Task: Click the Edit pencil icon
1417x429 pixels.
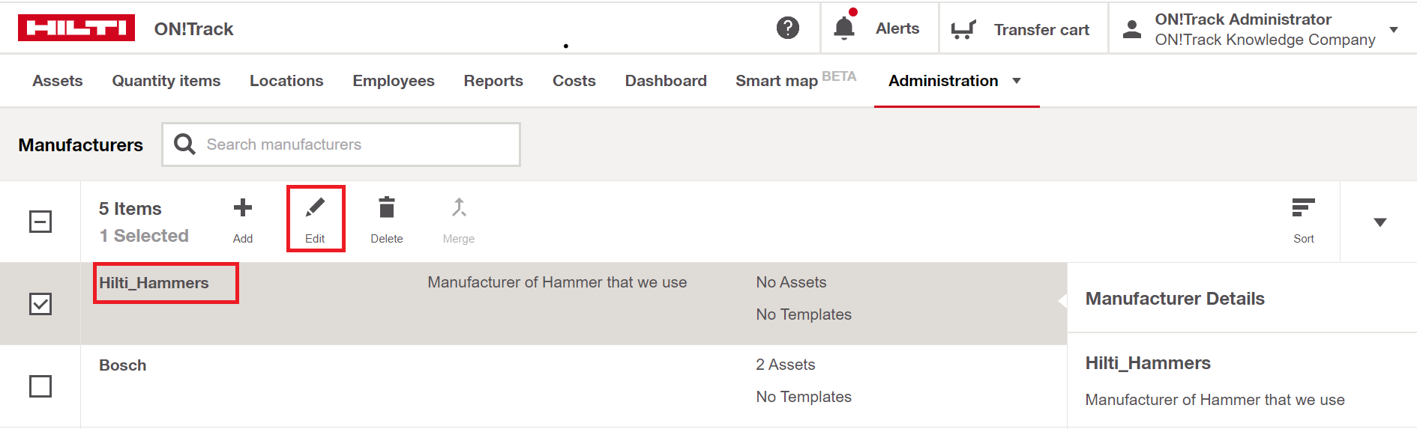Action: point(315,207)
